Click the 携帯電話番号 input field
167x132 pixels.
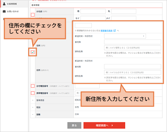(x=87, y=93)
